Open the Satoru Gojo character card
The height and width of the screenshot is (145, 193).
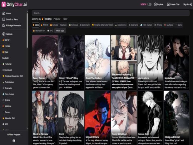click(150, 118)
